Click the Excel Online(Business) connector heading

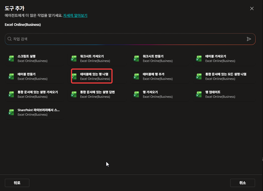click(x=23, y=25)
